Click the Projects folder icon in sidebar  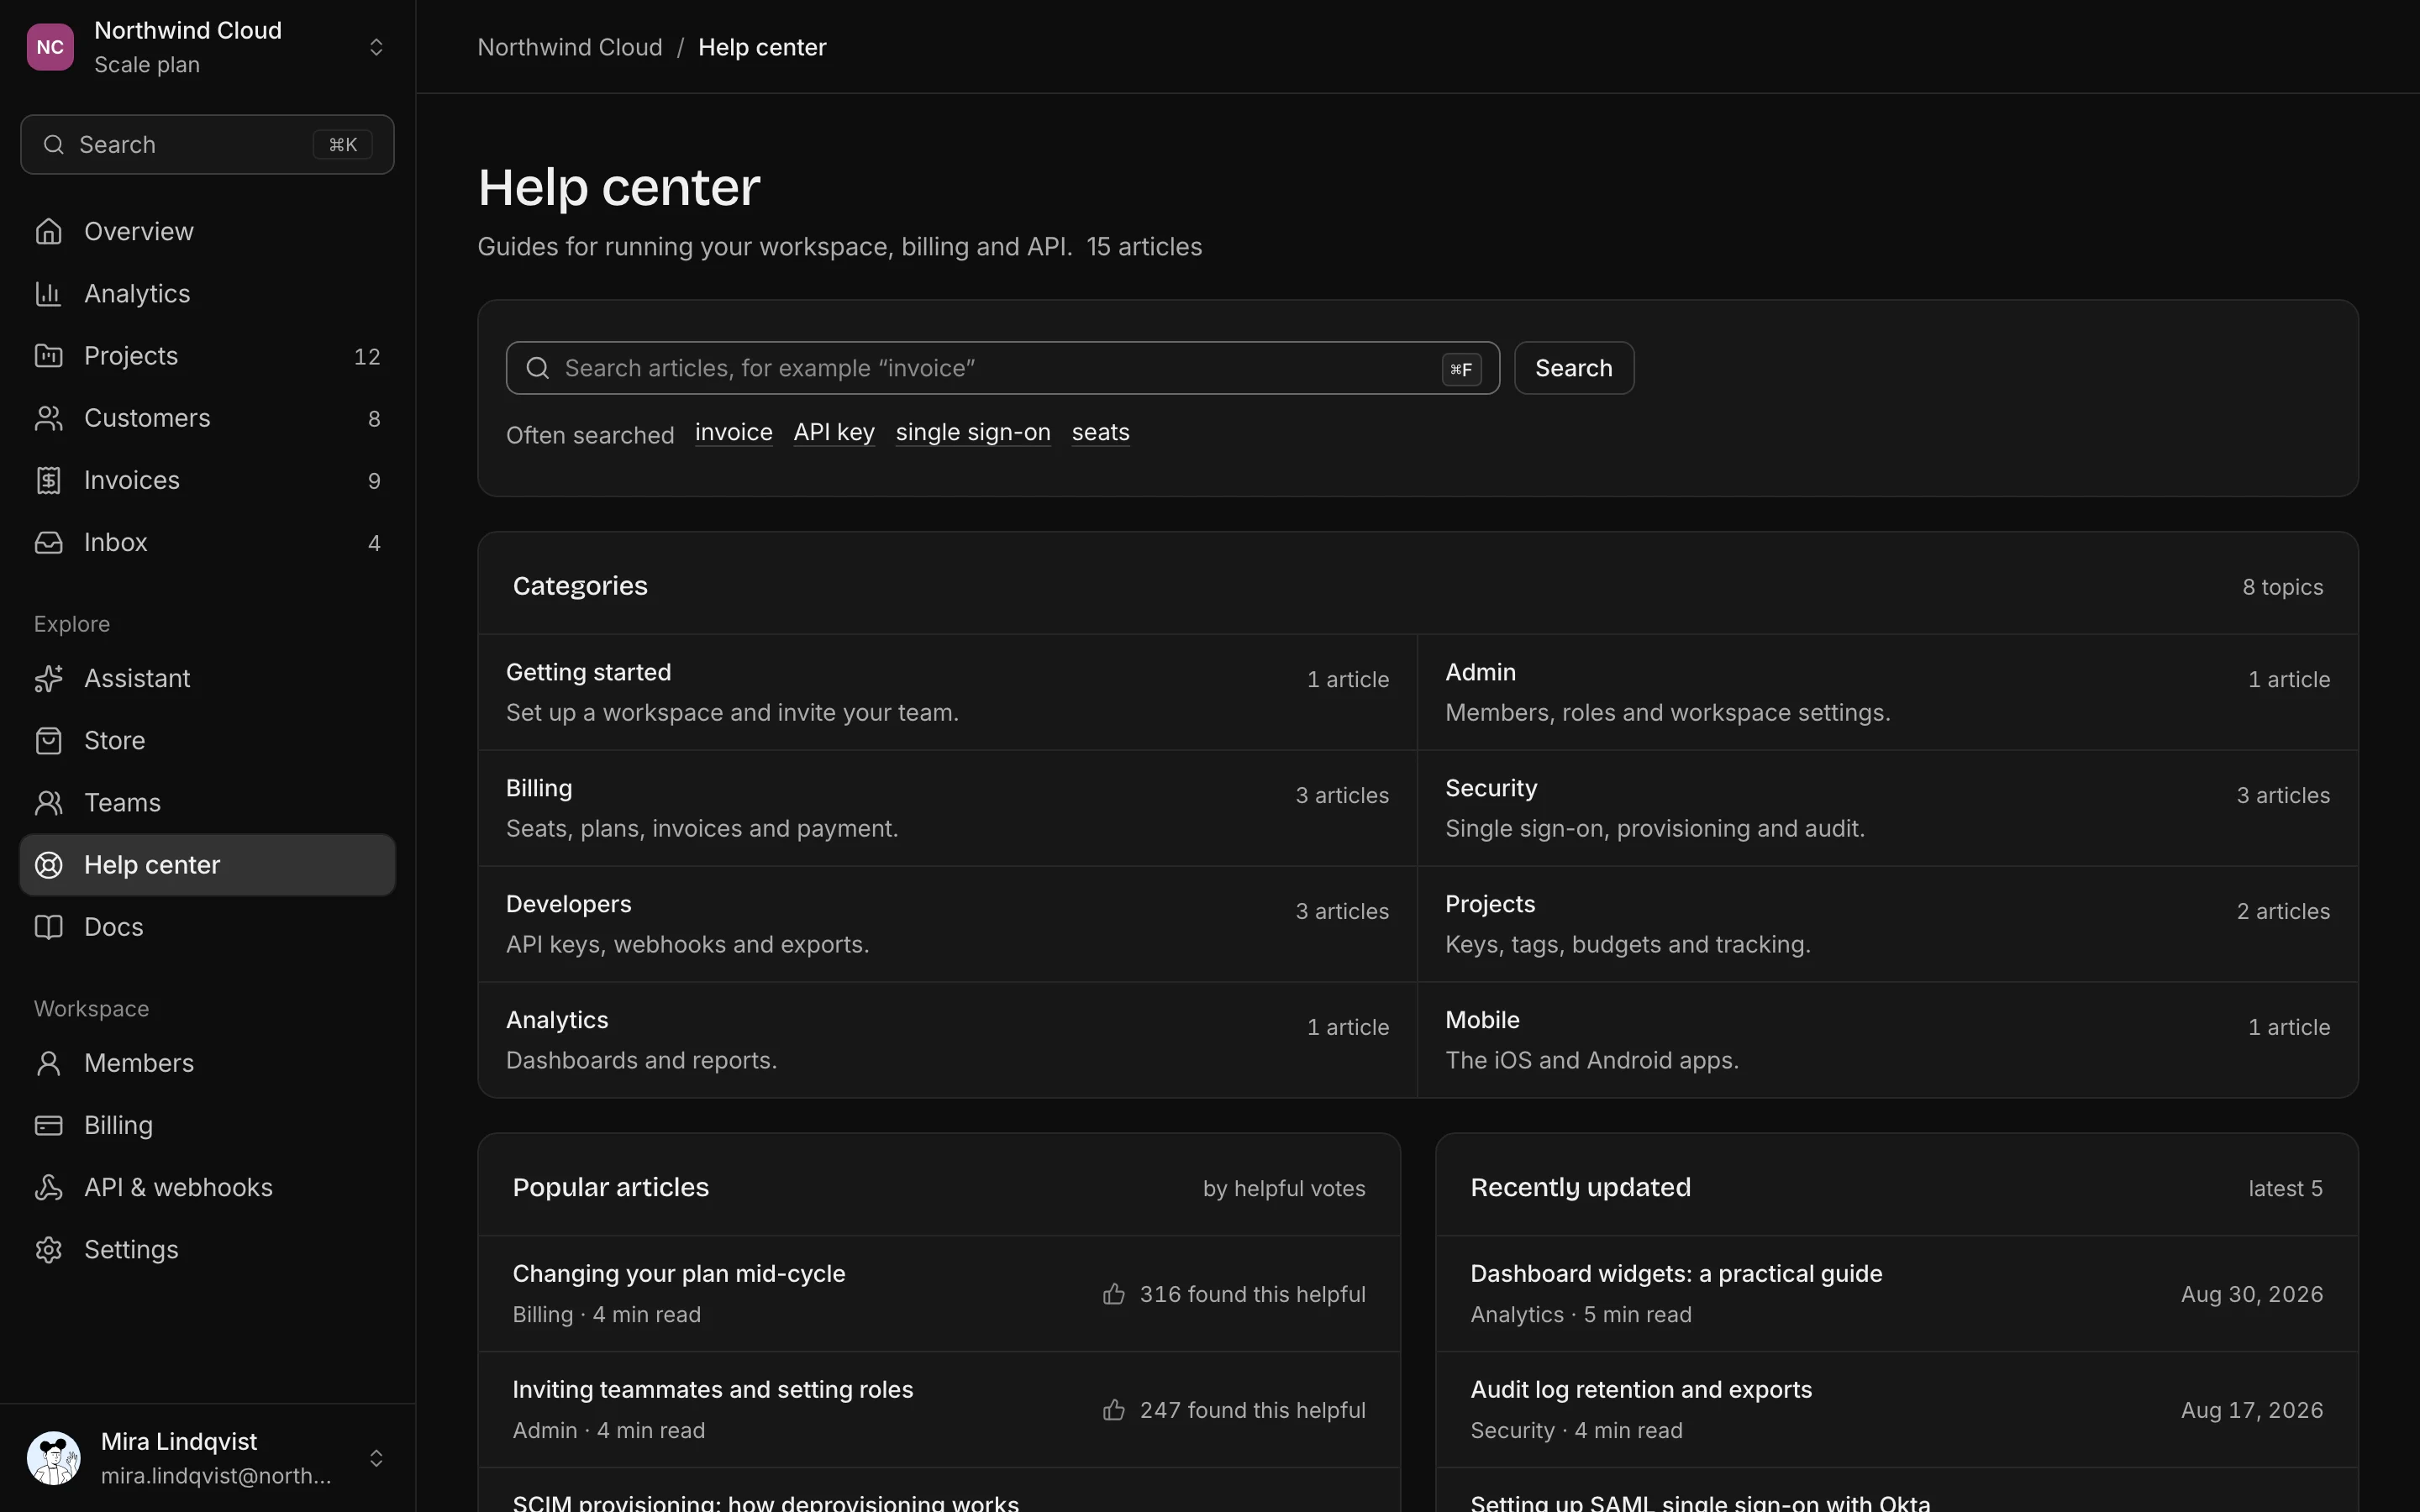[48, 355]
